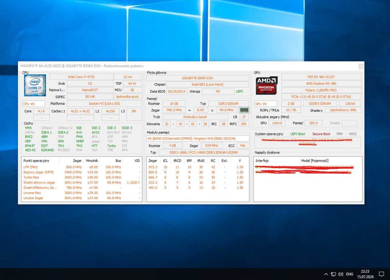
Task: Click the tRAS column header
Action: coord(201,161)
